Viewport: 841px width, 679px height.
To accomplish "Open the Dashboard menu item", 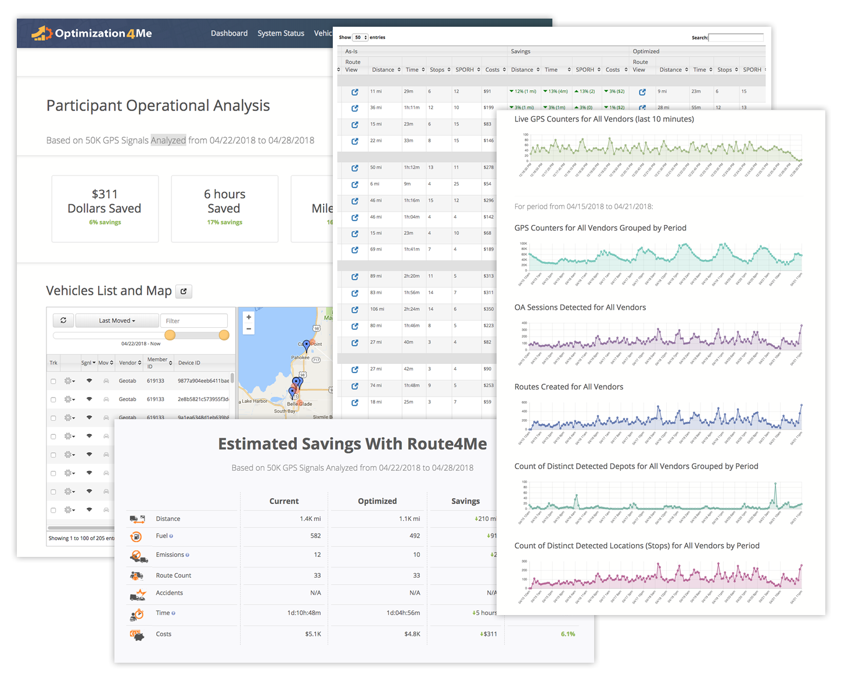I will click(229, 33).
